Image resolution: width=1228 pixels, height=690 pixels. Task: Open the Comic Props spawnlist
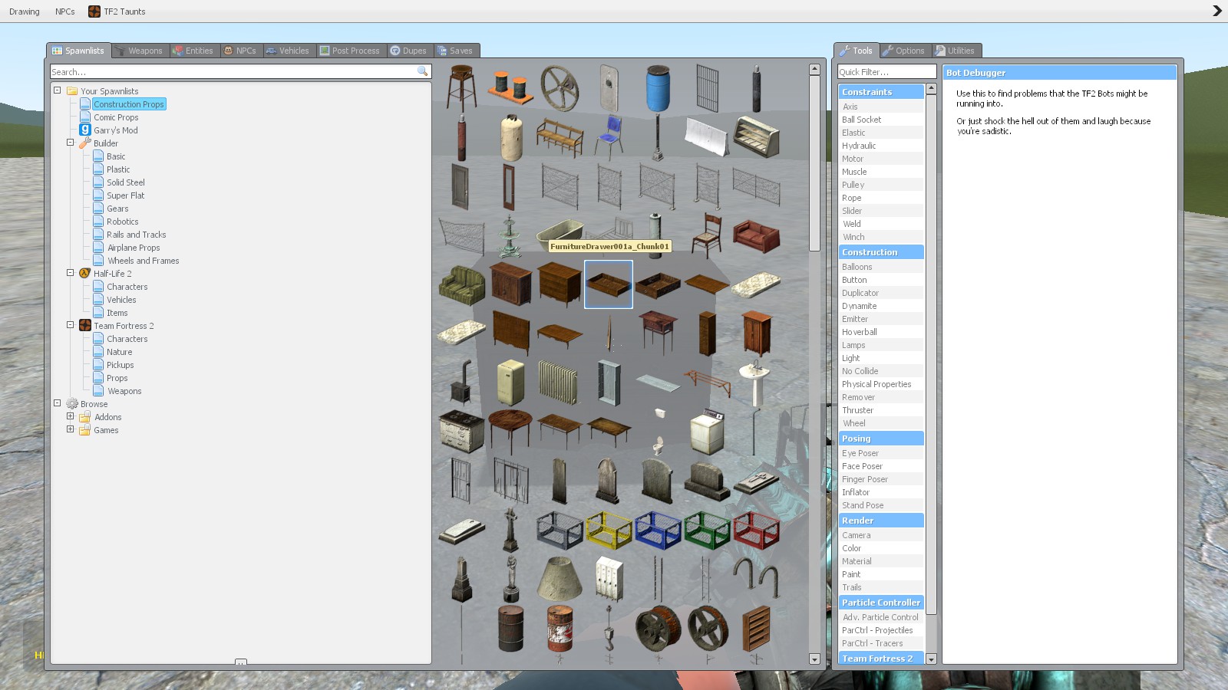tap(116, 117)
